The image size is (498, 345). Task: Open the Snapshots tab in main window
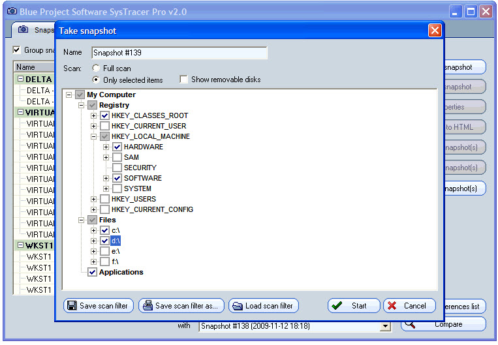(x=33, y=30)
